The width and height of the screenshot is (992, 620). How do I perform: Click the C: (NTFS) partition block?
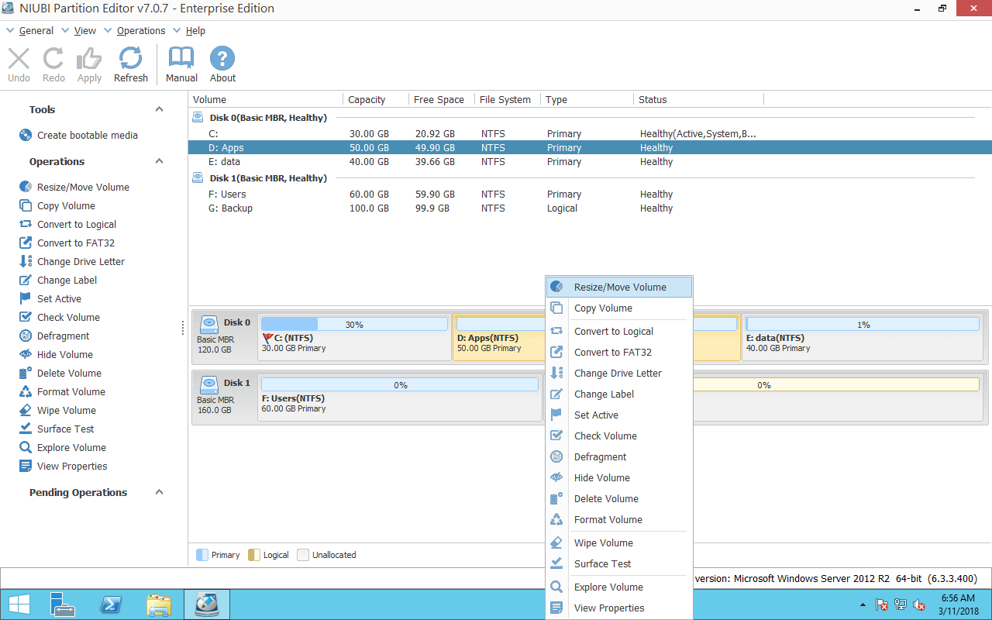point(354,336)
